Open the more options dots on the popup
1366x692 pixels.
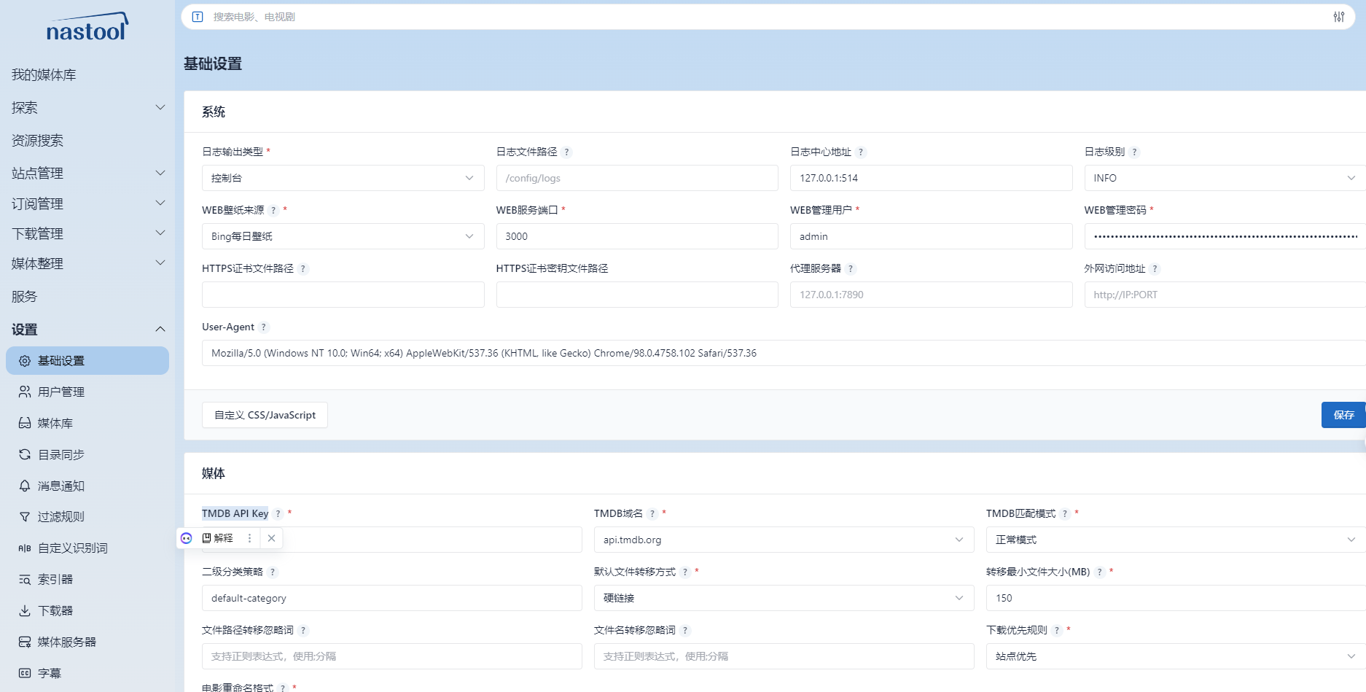(x=249, y=538)
